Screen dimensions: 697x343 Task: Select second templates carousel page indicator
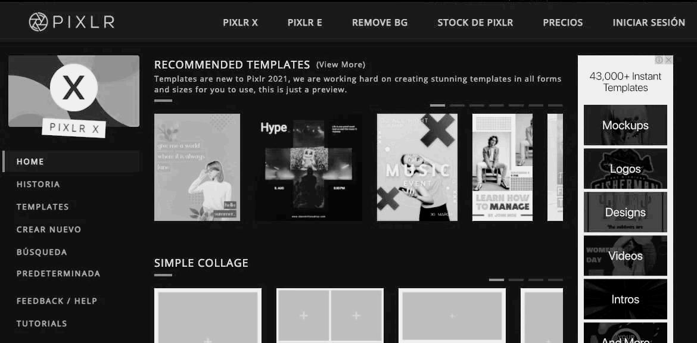click(x=457, y=105)
